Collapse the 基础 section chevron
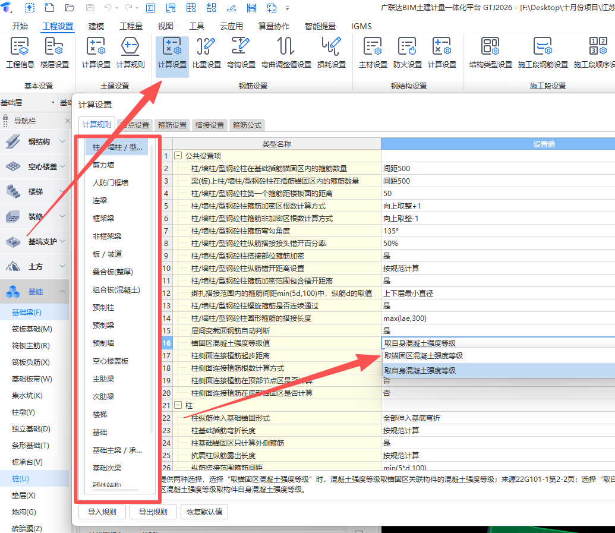615x533 pixels. [x=62, y=291]
